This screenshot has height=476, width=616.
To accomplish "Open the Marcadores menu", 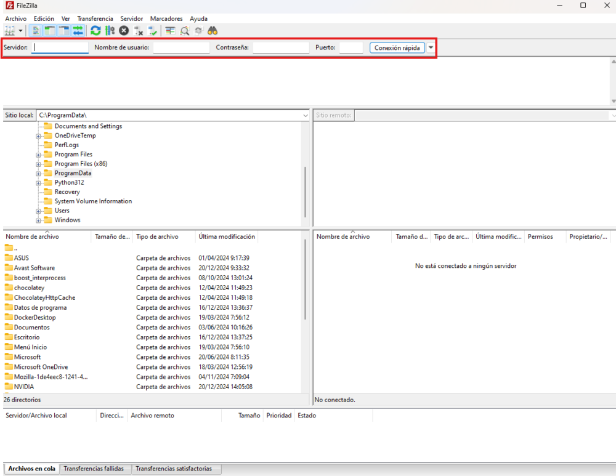I will pos(166,18).
